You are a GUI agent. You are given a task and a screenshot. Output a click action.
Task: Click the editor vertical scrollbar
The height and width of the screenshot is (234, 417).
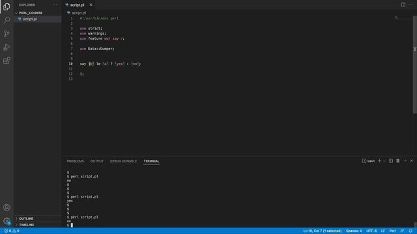coord(414,64)
